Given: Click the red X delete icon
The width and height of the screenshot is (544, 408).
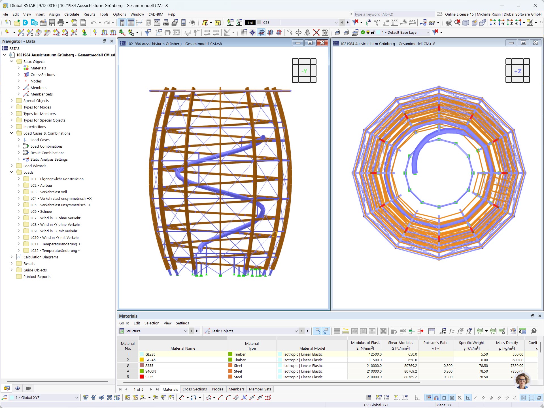Looking at the screenshot, I should (316, 33).
